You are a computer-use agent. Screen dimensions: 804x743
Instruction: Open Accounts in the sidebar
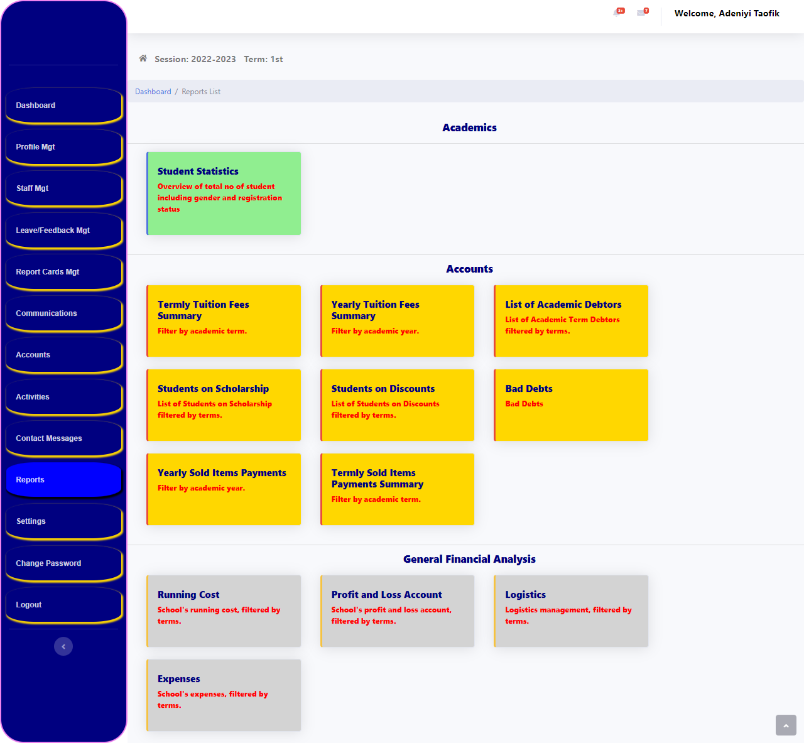pyautogui.click(x=64, y=355)
